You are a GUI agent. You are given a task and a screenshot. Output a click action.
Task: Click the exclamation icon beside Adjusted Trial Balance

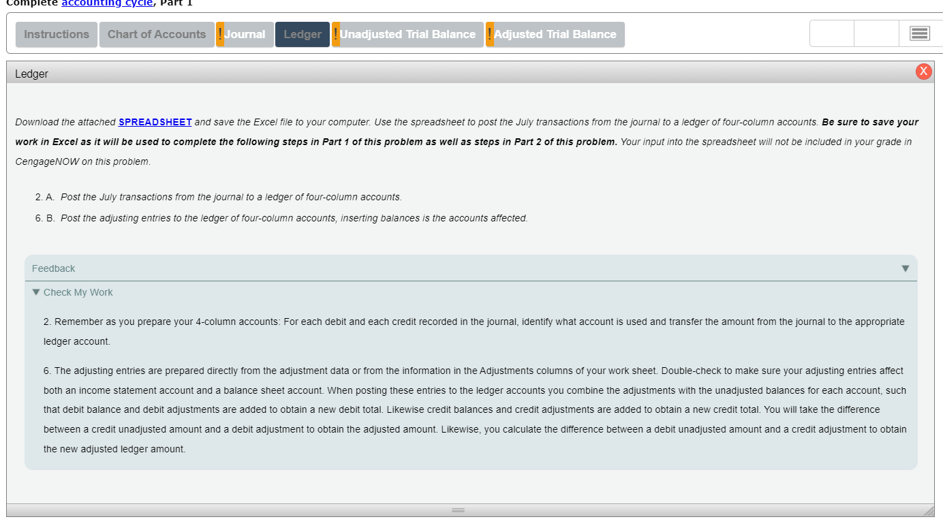pyautogui.click(x=489, y=33)
